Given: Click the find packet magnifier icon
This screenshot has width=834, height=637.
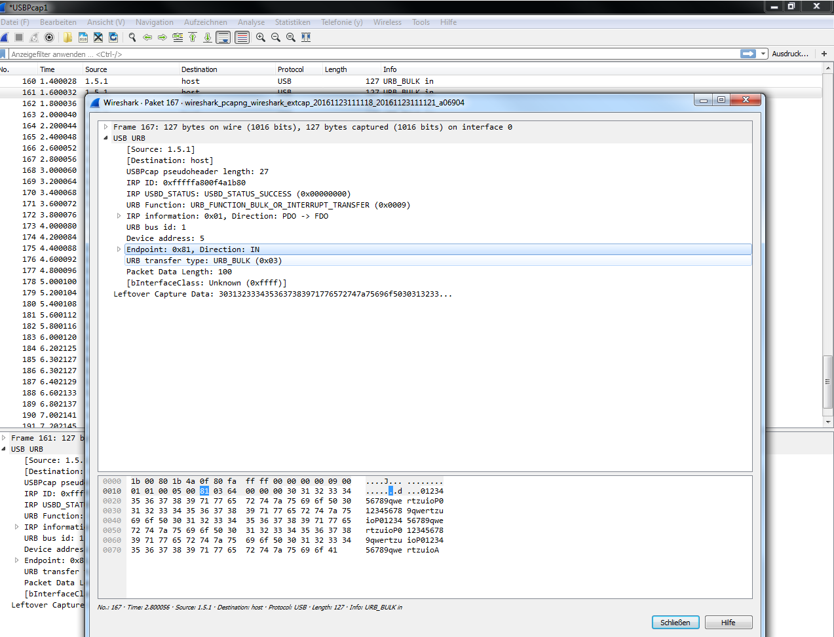Looking at the screenshot, I should [x=132, y=37].
